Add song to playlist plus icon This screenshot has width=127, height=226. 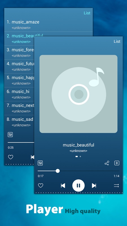[117, 163]
